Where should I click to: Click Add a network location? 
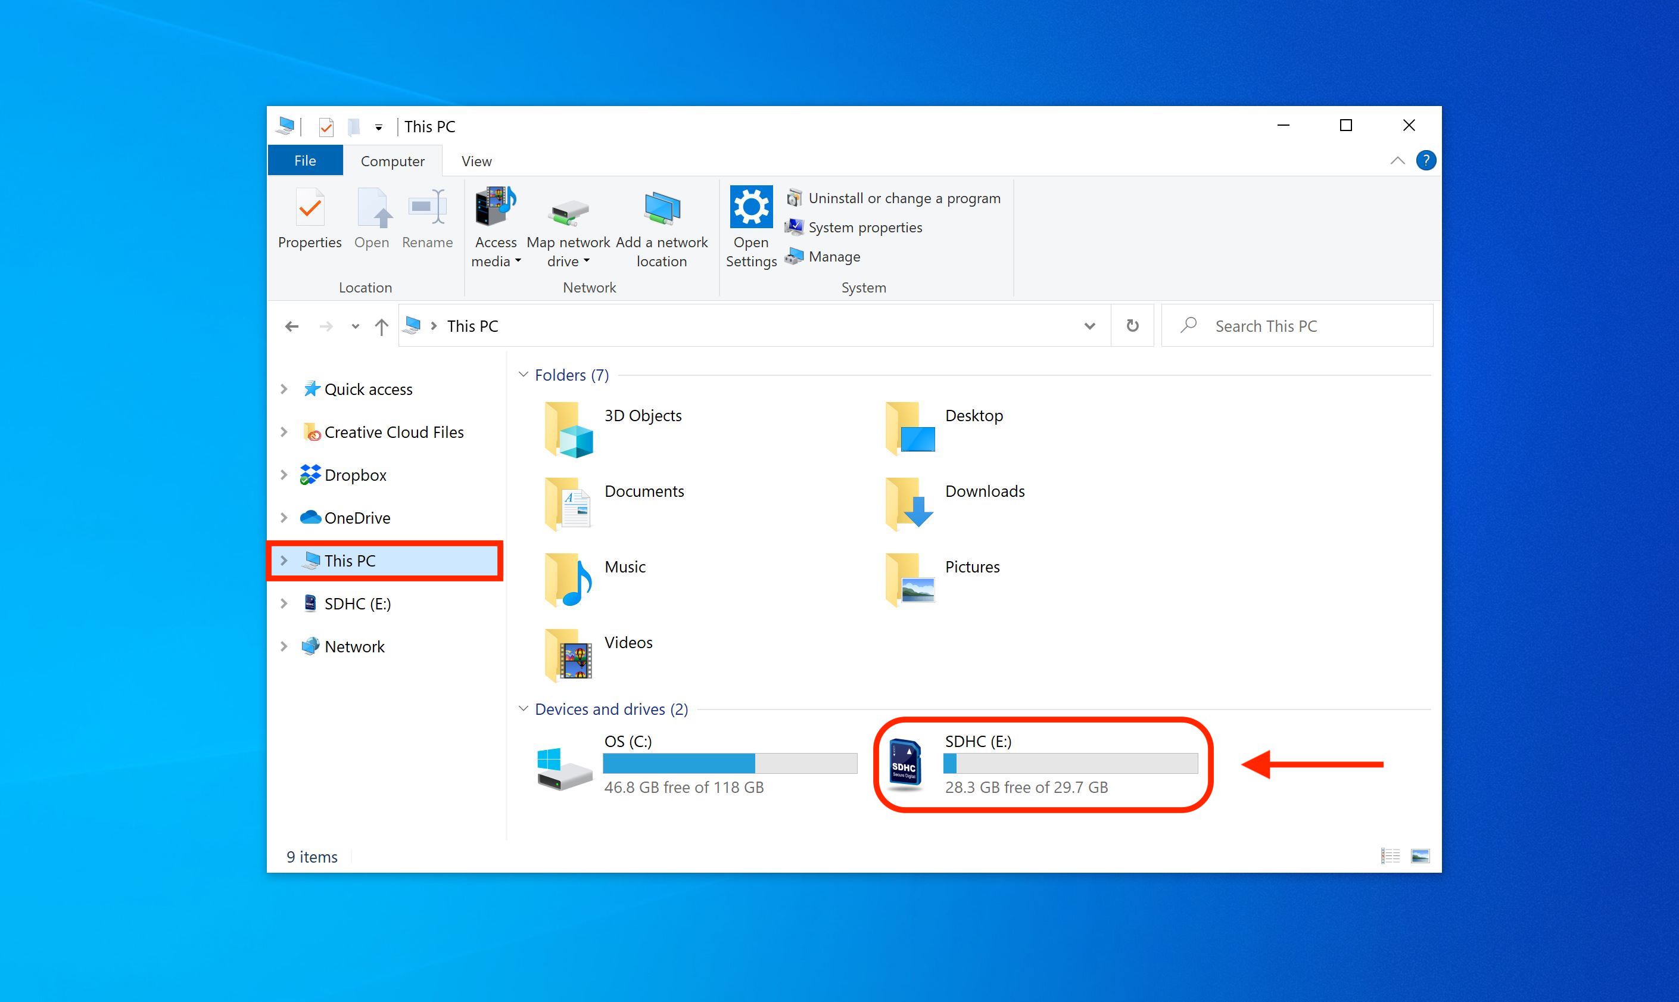coord(662,226)
